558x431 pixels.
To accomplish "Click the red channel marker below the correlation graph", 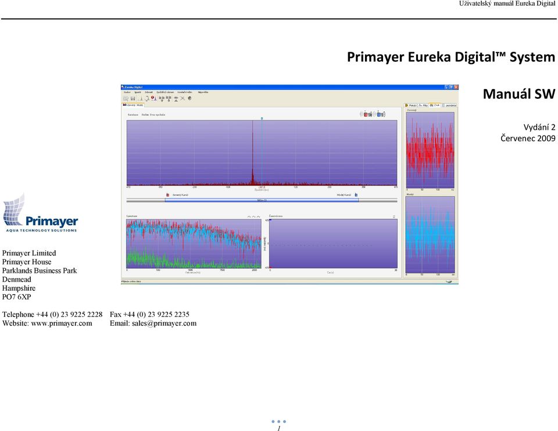I will pyautogui.click(x=168, y=195).
